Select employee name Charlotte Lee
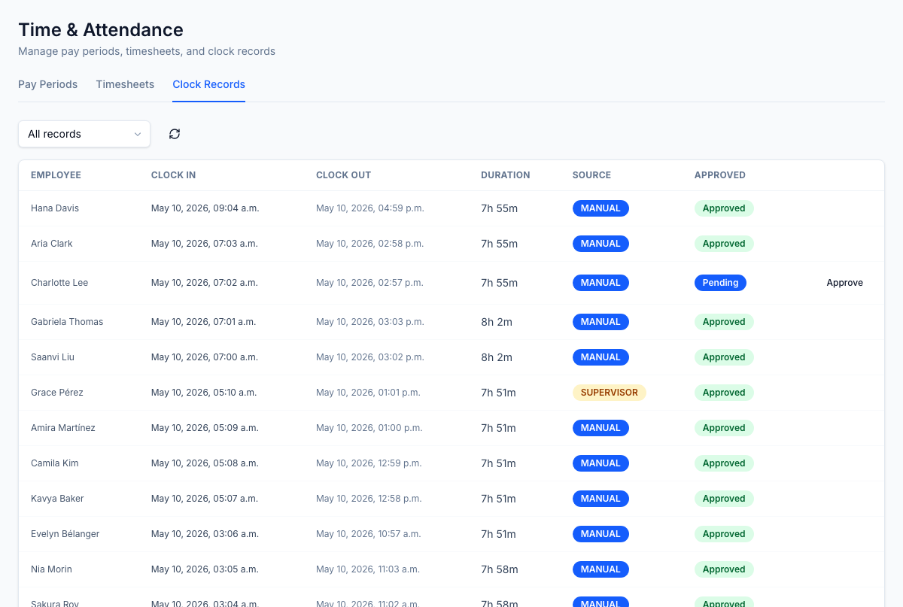This screenshot has width=903, height=607. [x=59, y=283]
